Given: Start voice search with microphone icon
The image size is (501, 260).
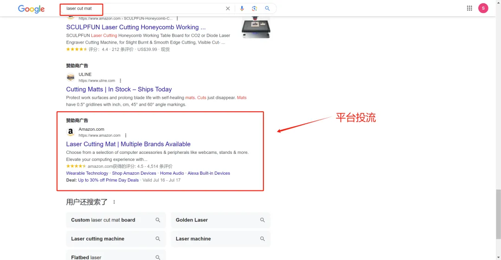Looking at the screenshot, I should coord(242,8).
